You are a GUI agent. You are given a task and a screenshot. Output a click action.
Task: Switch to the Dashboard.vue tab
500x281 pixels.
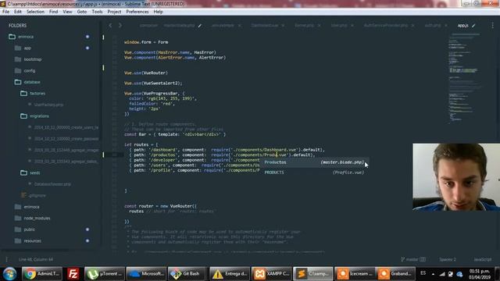point(265,25)
